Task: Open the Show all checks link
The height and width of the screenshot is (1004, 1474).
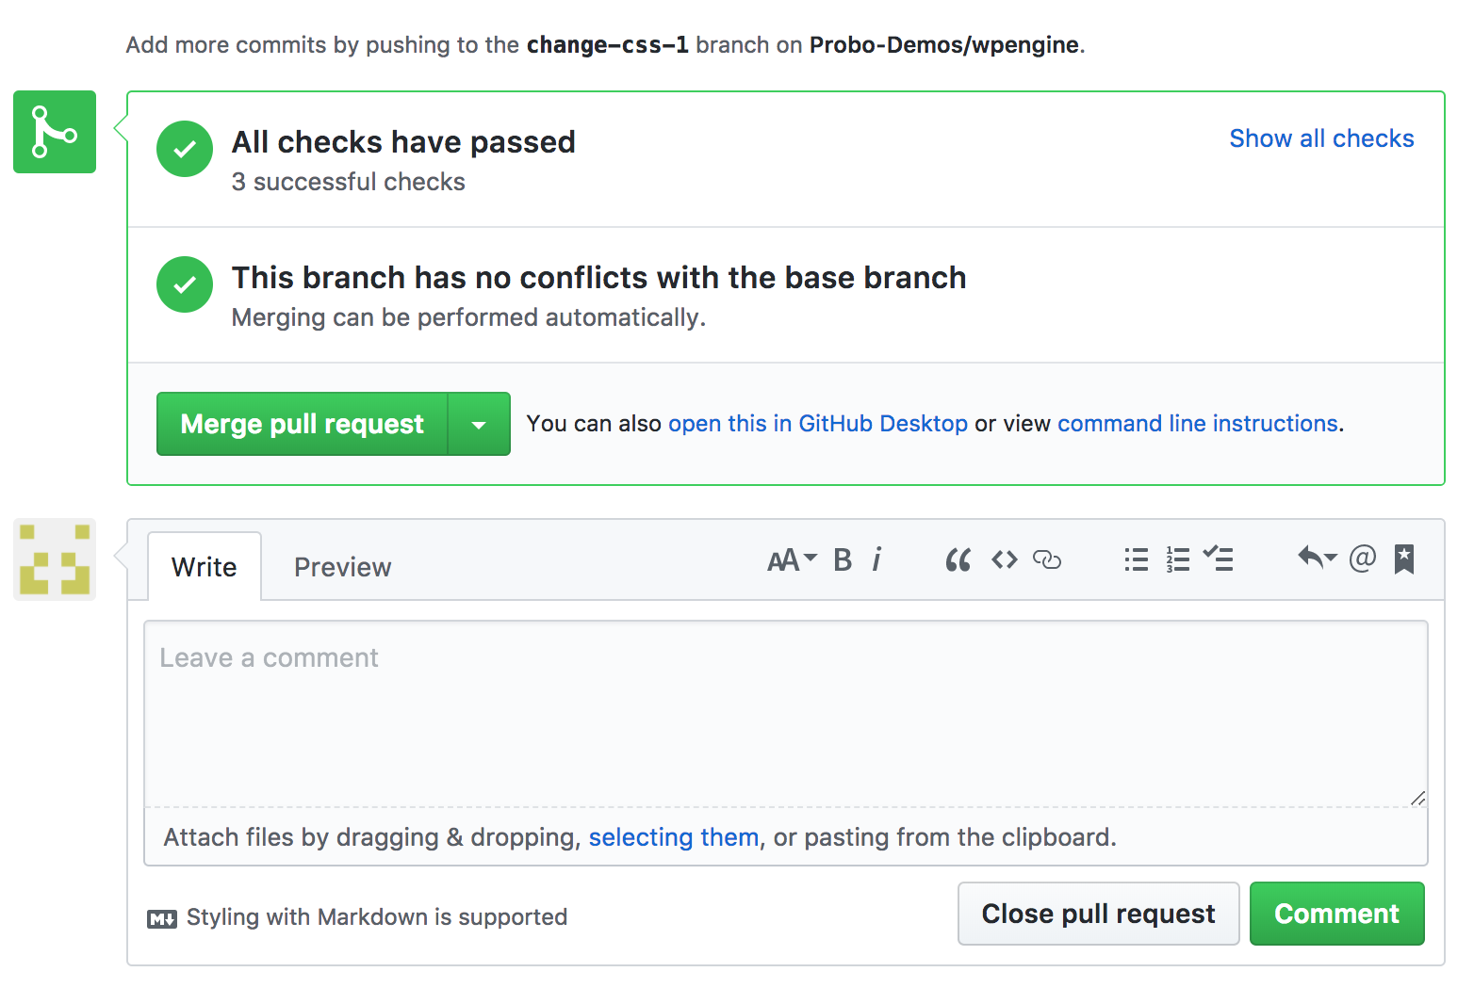Action: (1321, 138)
